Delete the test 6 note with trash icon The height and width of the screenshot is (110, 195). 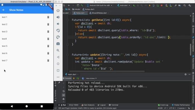pyautogui.click(x=48, y=53)
